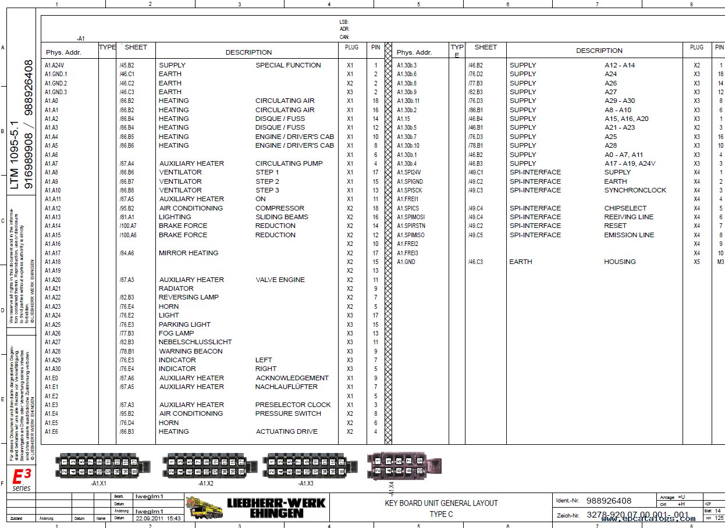Click sheet reference /100.A7

click(x=128, y=226)
